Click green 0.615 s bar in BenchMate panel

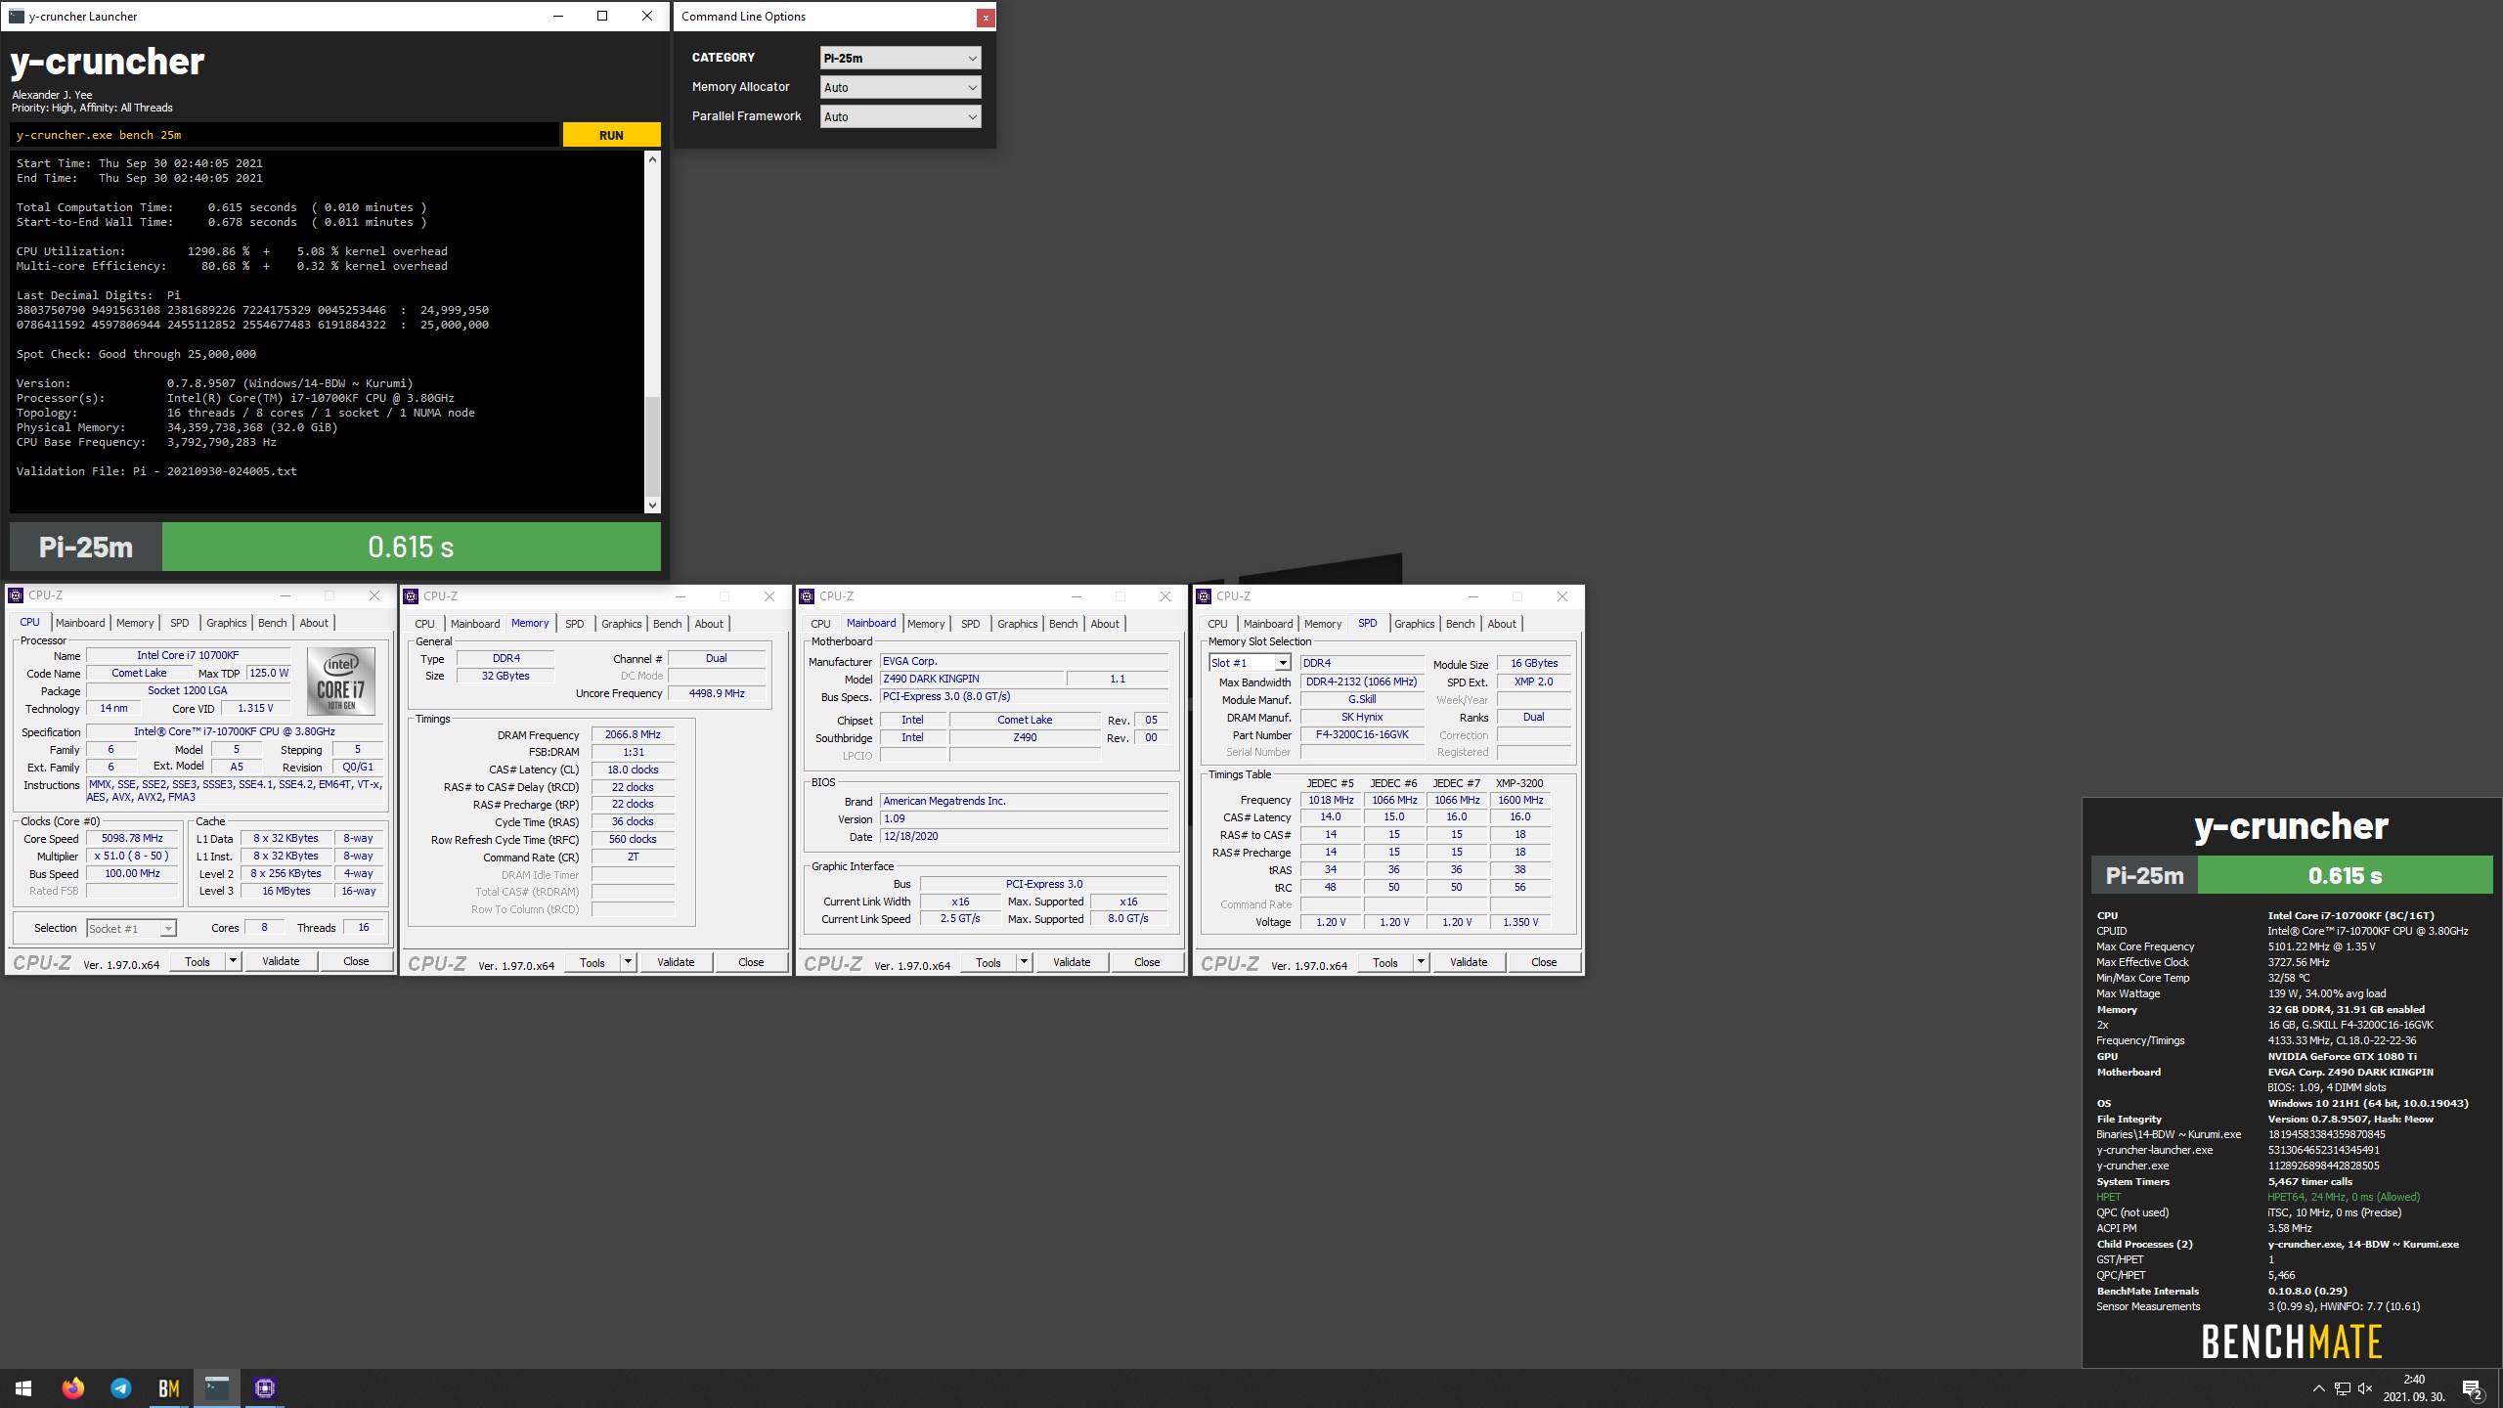[2345, 875]
